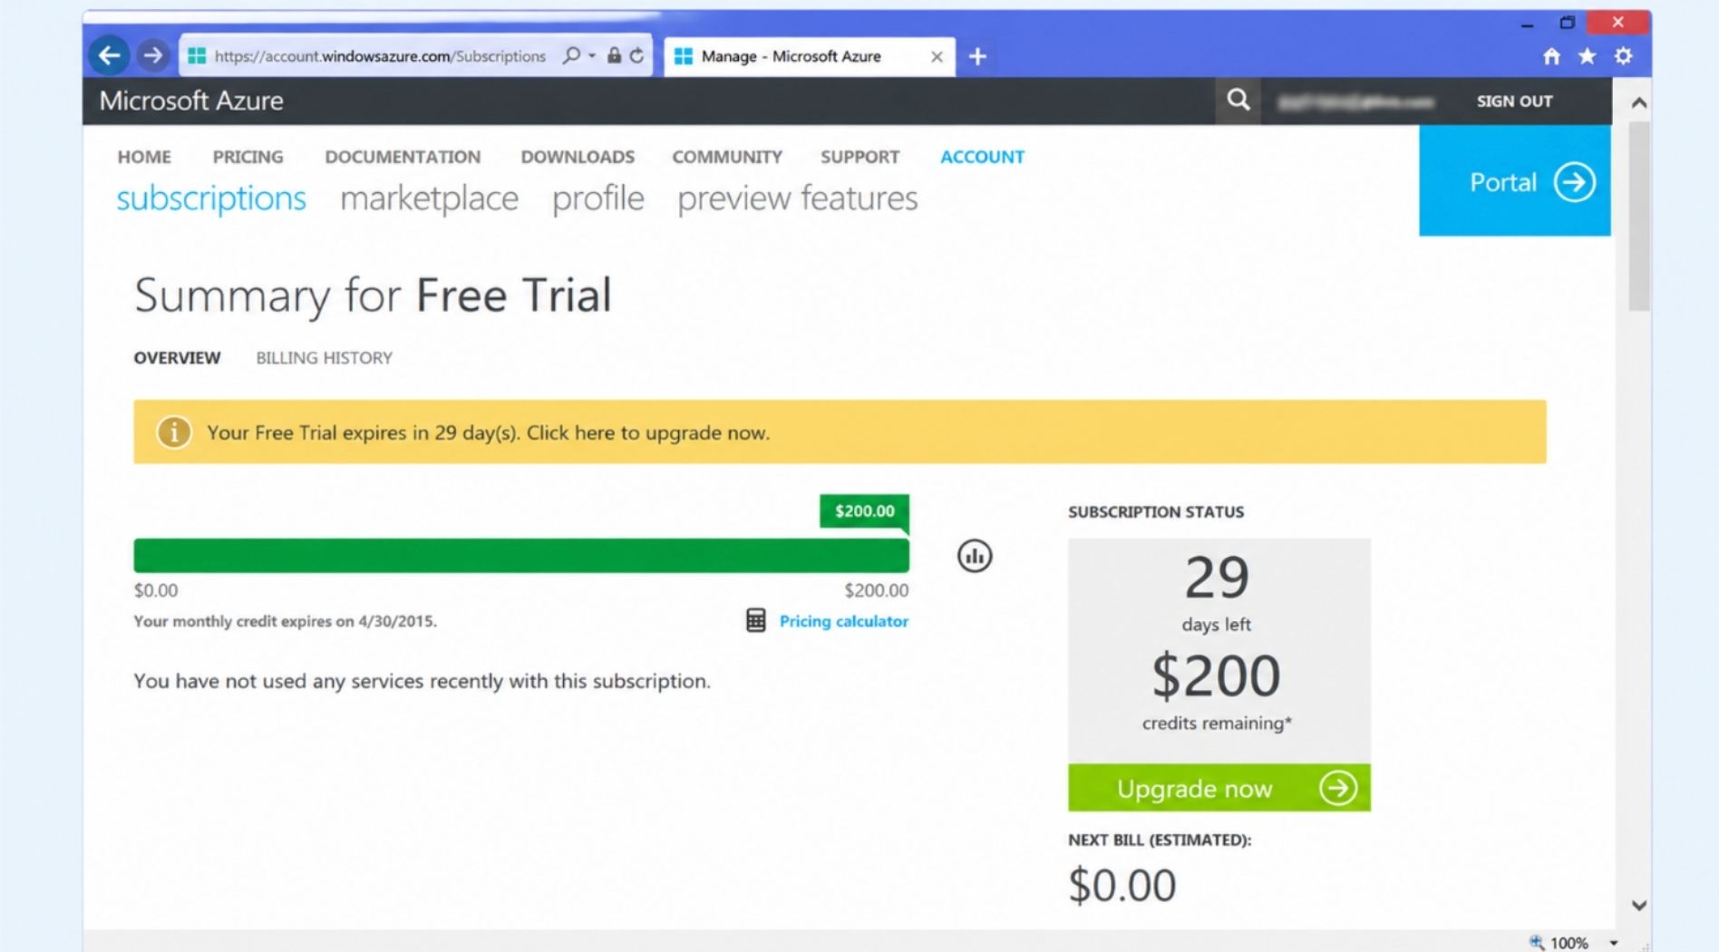Open a new browser tab with plus icon

pyautogui.click(x=977, y=56)
